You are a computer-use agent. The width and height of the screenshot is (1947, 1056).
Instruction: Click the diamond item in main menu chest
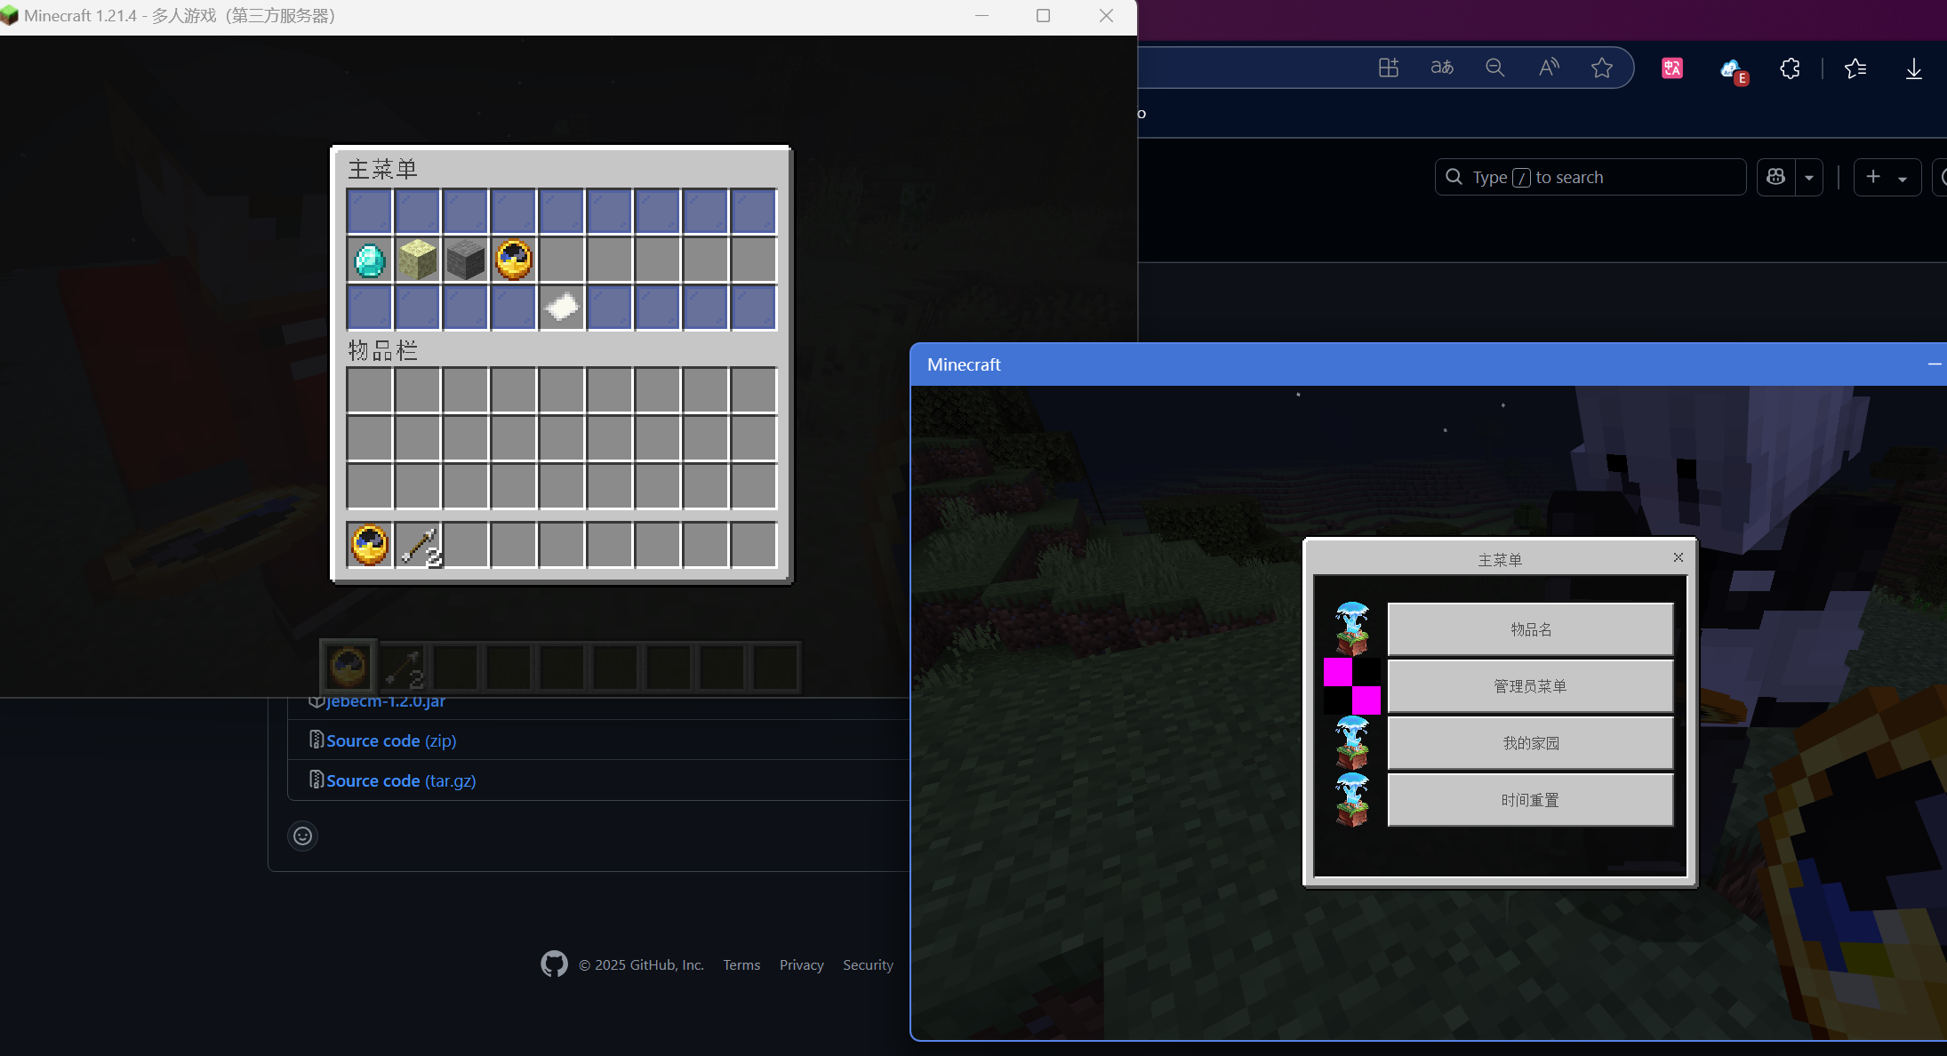coord(370,260)
